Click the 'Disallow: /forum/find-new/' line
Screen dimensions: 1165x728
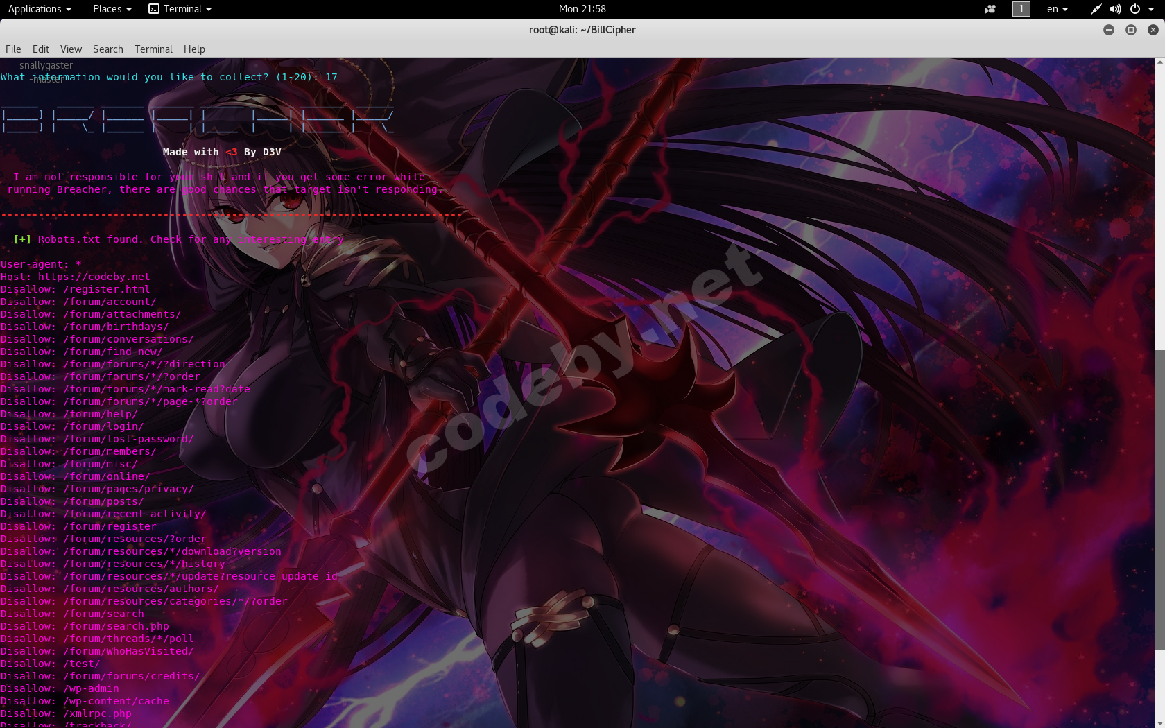coord(82,352)
